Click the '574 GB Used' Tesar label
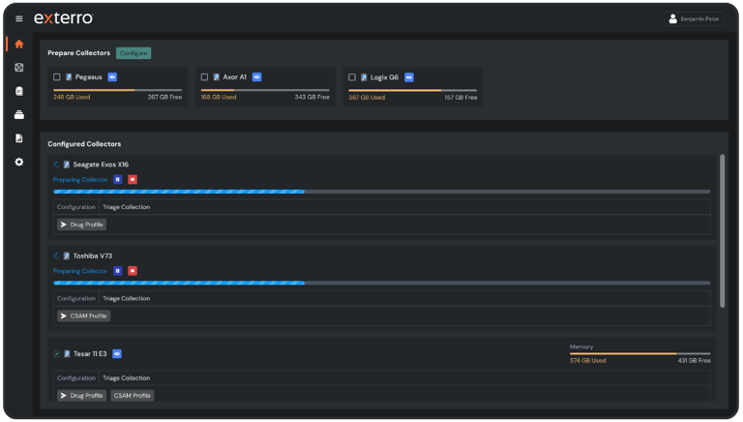 [x=588, y=361]
